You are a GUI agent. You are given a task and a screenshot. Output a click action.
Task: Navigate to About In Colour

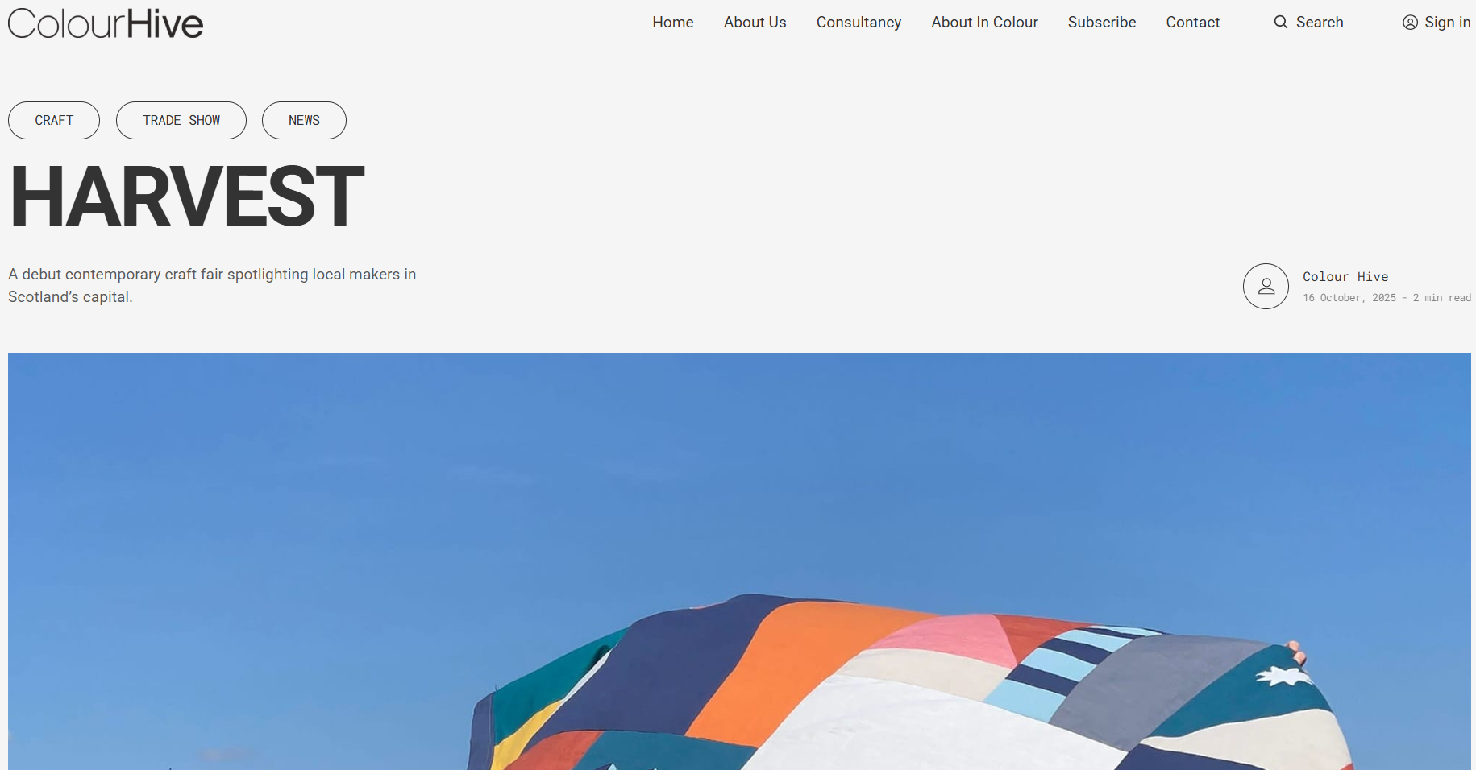tap(984, 23)
